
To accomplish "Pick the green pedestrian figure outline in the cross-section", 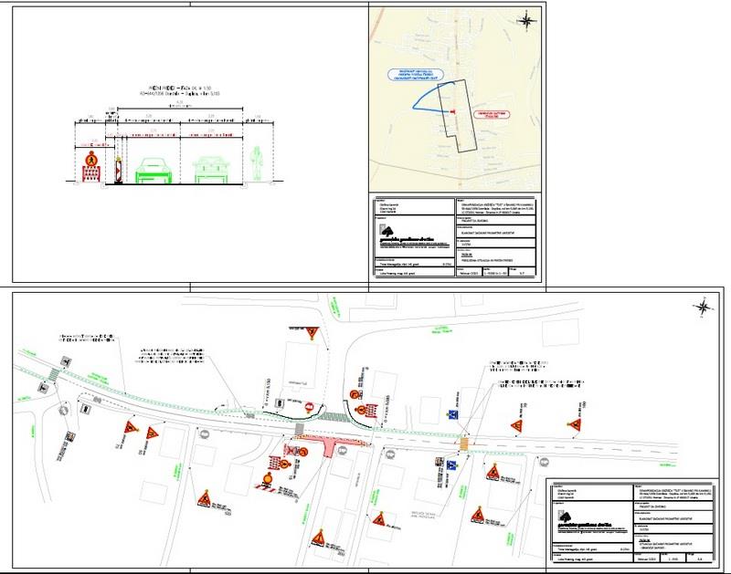I will [256, 164].
